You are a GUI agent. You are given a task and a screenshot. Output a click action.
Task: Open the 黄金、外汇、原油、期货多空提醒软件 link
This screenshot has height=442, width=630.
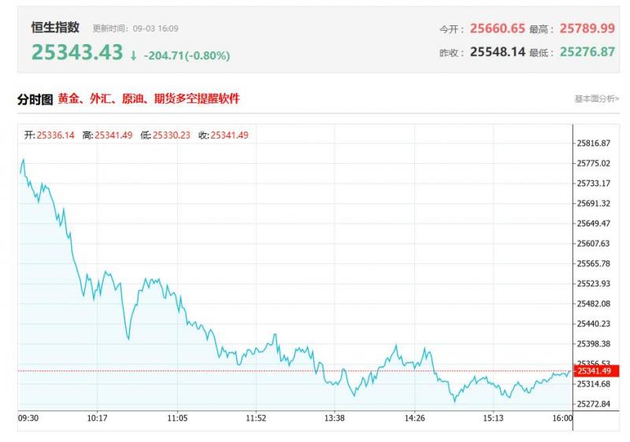coord(149,98)
